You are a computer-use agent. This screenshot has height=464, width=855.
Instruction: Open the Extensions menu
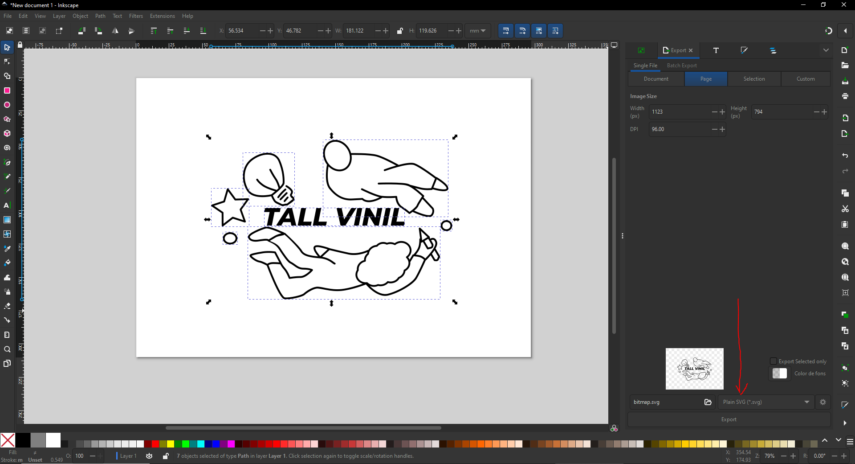[x=163, y=16]
